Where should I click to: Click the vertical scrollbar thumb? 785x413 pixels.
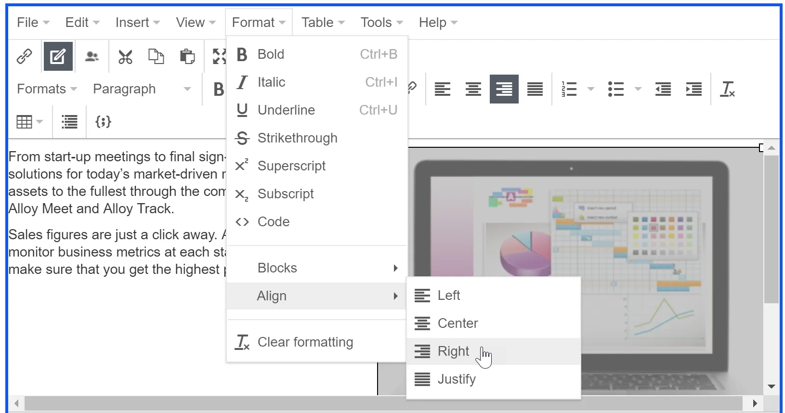pyautogui.click(x=772, y=230)
